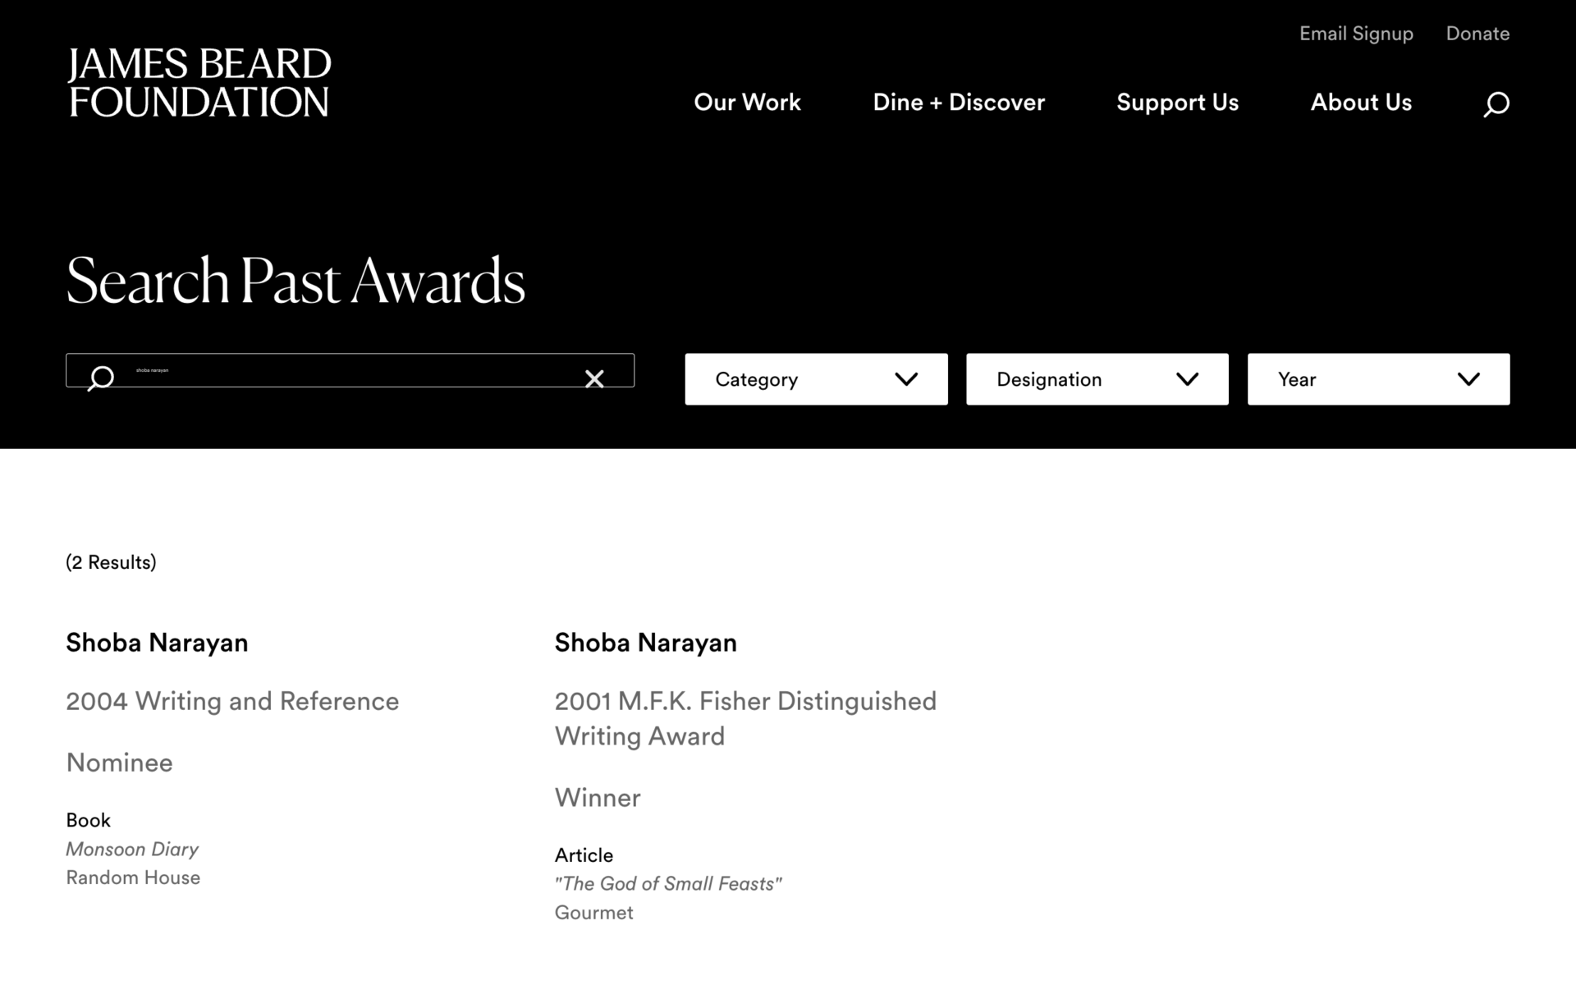
Task: Click the Category dropdown chevron arrow
Action: tap(906, 379)
